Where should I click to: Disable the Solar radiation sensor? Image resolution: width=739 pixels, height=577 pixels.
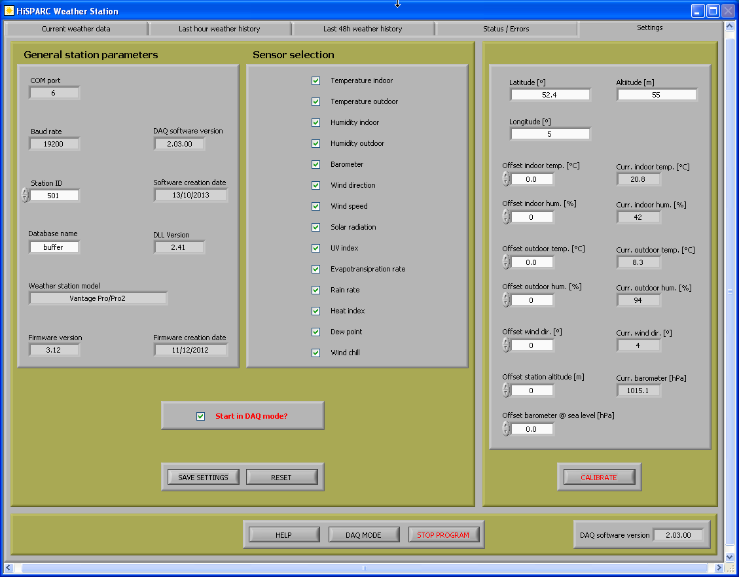tap(315, 228)
